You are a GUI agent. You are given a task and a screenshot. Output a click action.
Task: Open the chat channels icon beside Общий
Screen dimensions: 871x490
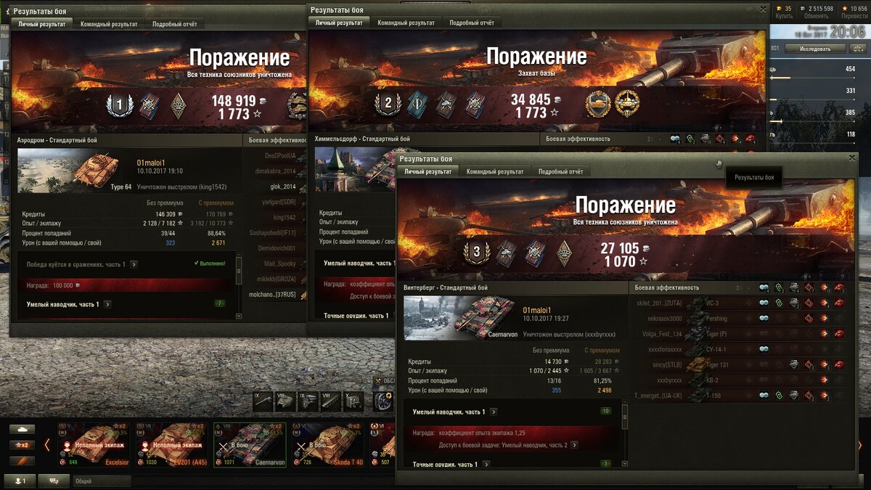[54, 481]
